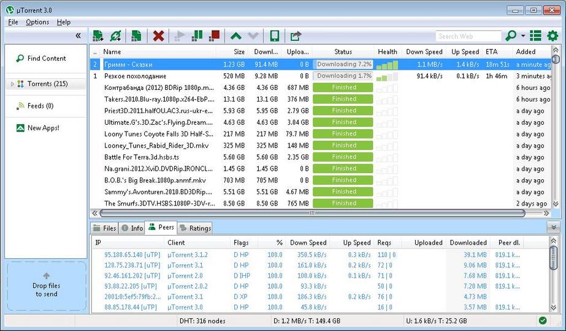Select the Peers tab
The image size is (566, 331).
161,227
